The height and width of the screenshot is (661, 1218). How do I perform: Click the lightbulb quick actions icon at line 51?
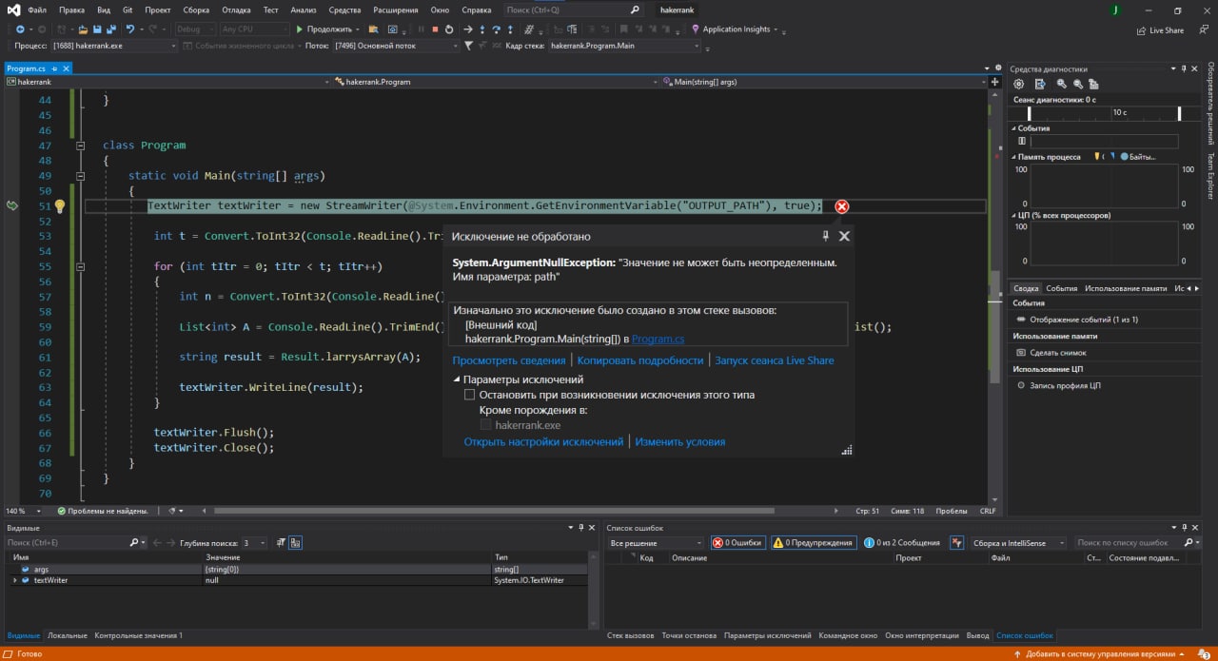click(x=59, y=206)
